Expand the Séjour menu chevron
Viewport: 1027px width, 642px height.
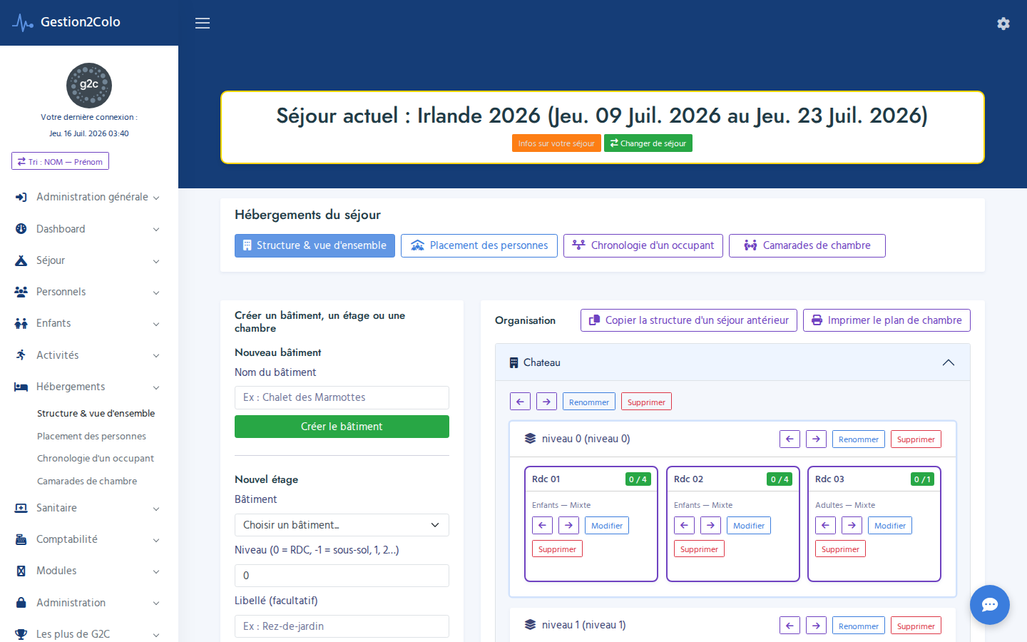(156, 261)
